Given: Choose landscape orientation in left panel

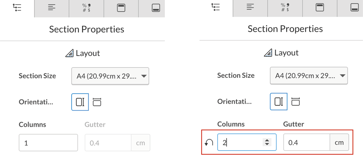Looking at the screenshot, I should [x=97, y=102].
